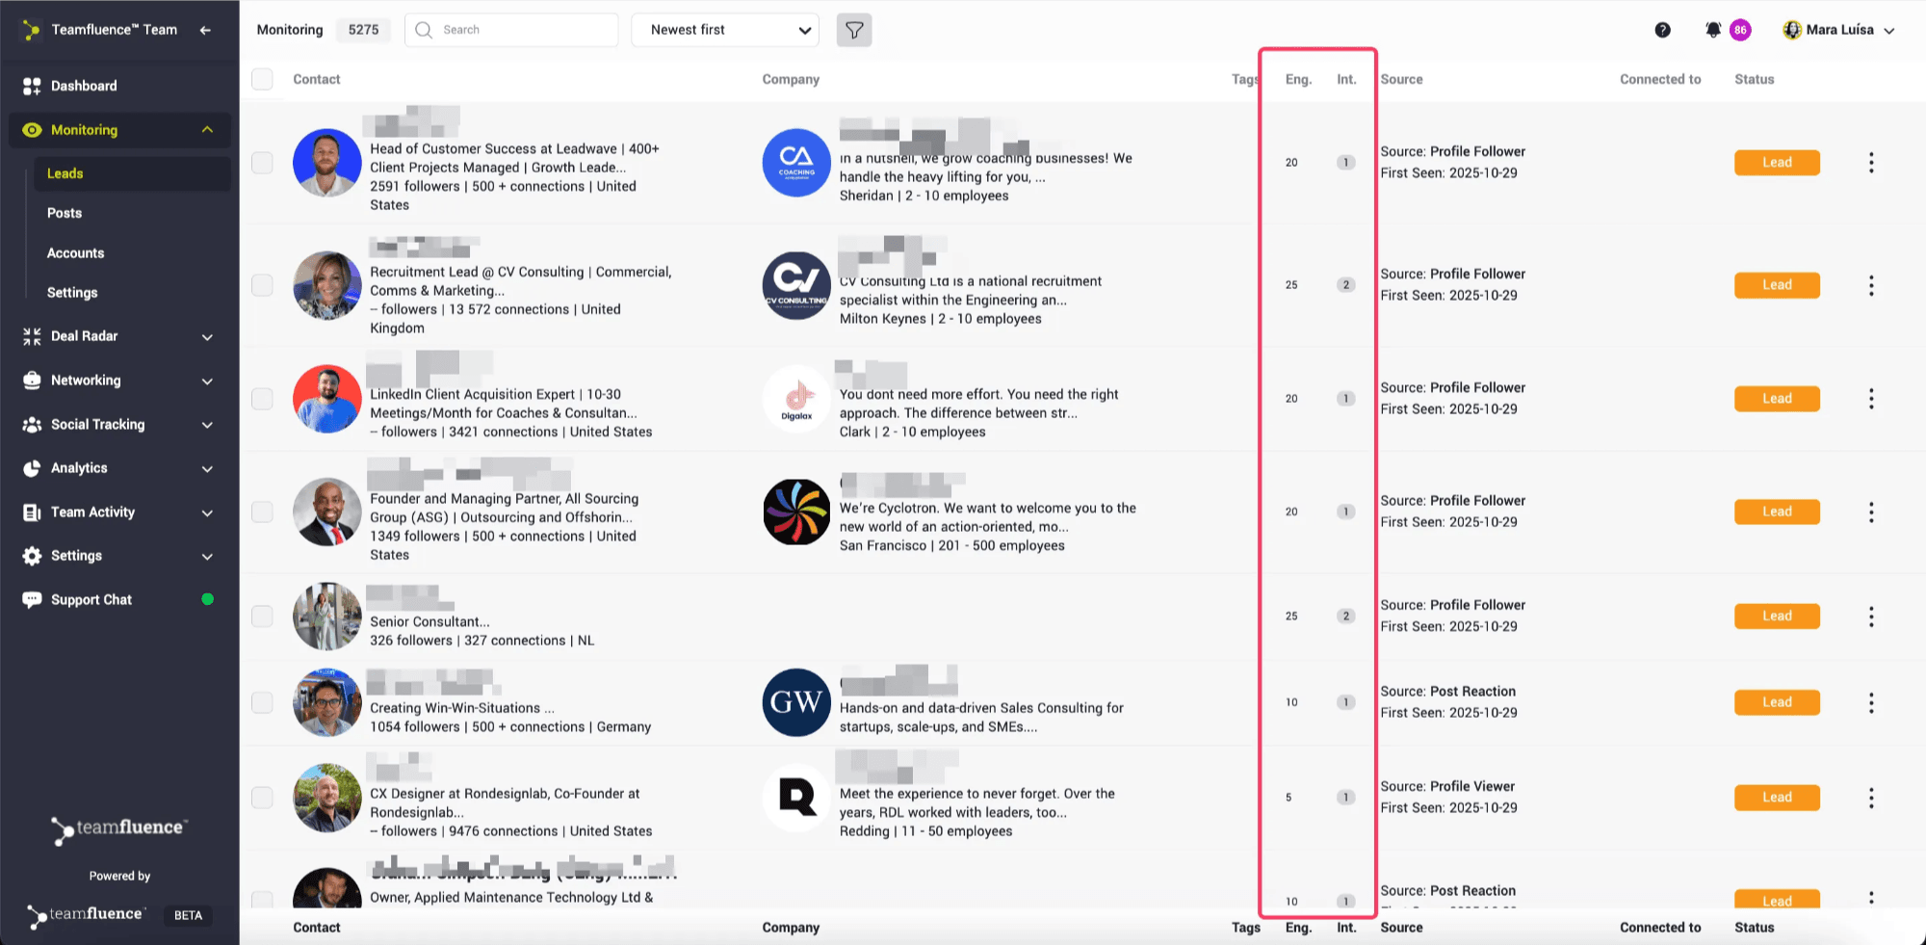Click the Support Chat bubble icon
This screenshot has width=1926, height=945.
pos(32,600)
